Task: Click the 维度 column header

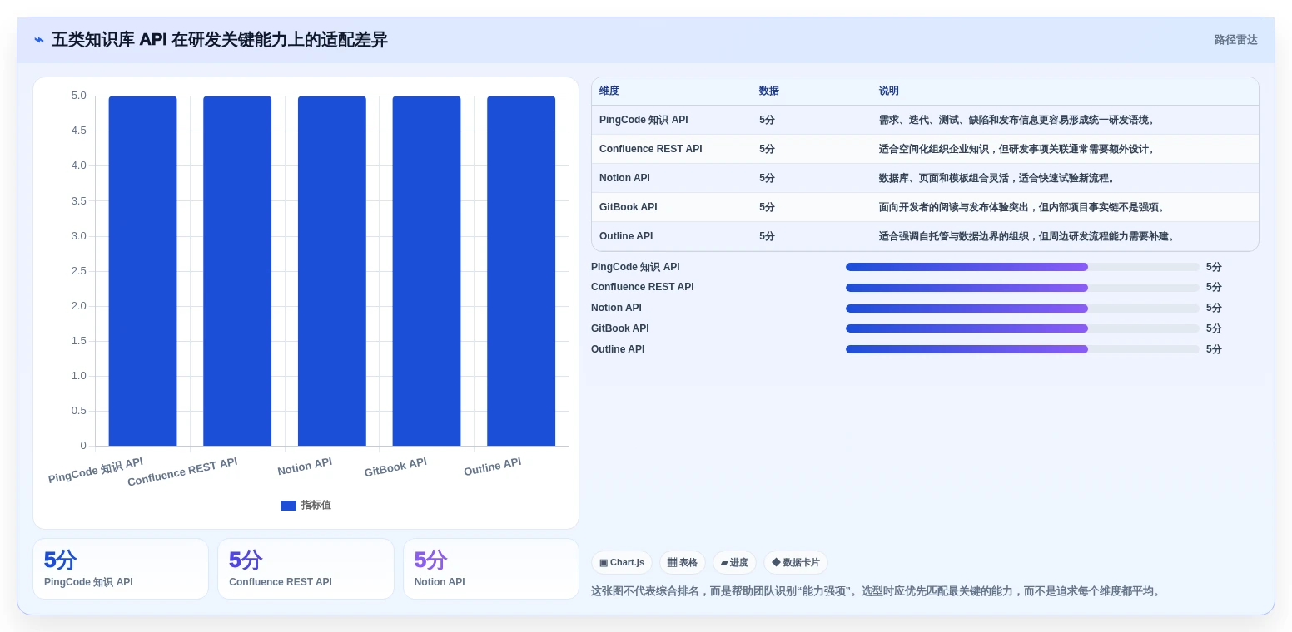Action: pyautogui.click(x=609, y=91)
